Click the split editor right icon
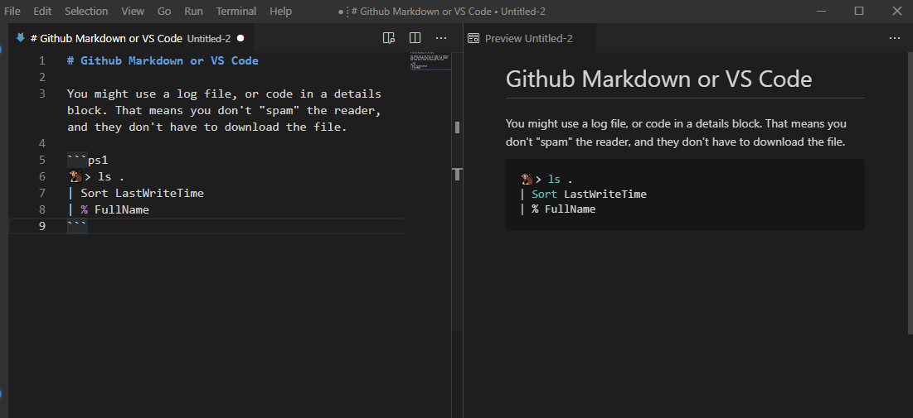Screen dimensions: 913x418 click(415, 38)
